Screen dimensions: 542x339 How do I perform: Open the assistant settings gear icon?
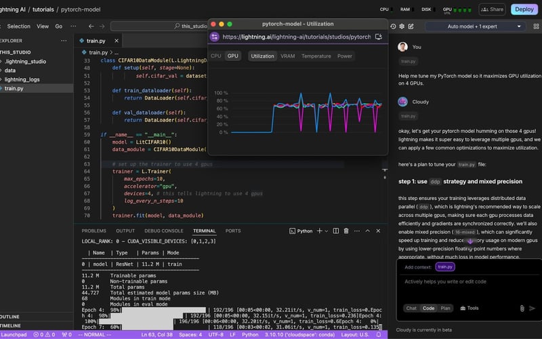402,26
